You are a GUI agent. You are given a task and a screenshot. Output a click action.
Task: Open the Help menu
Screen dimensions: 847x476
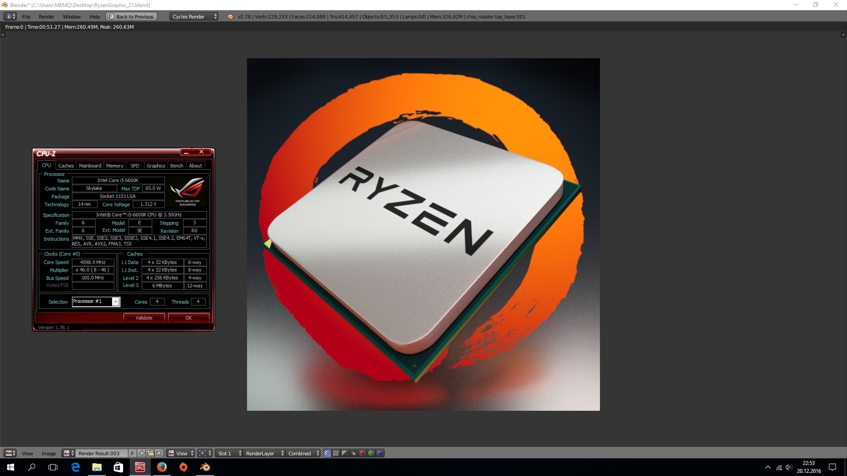pos(94,17)
